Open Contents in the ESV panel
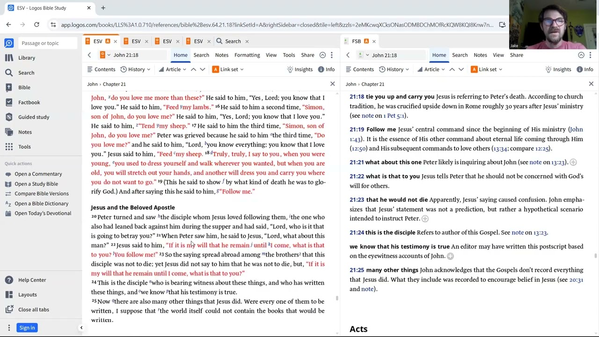 (101, 69)
